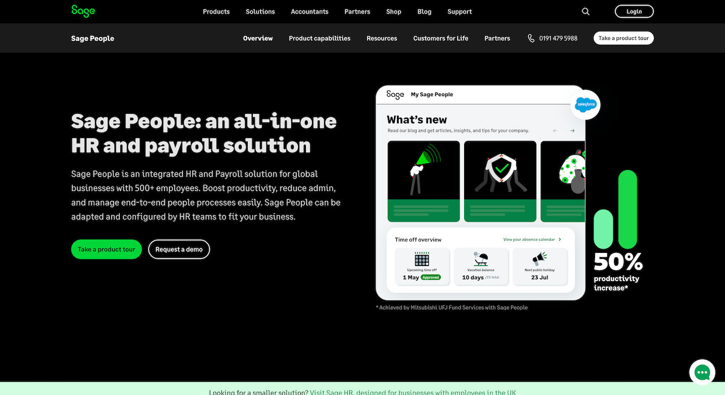Click View your absence calendar link

point(529,240)
